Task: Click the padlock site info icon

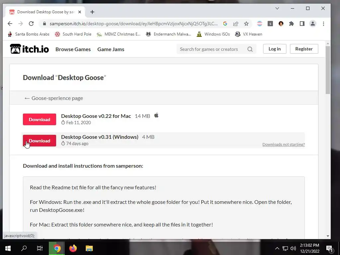Action: click(x=44, y=24)
